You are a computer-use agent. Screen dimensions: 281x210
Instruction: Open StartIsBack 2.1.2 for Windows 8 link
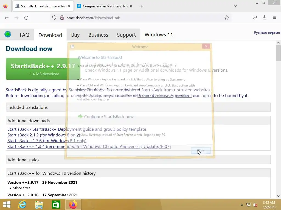(x=44, y=135)
